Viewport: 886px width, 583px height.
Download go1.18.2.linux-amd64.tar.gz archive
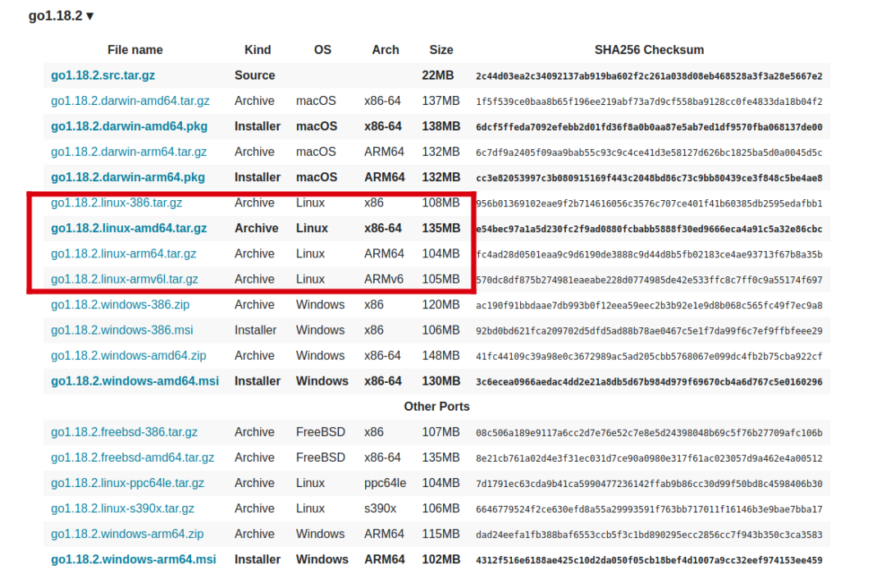[x=129, y=228]
